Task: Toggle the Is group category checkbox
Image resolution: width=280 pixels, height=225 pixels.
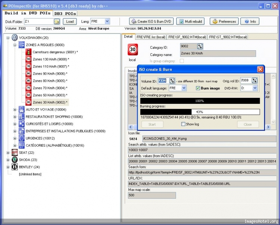Action: coord(182,61)
